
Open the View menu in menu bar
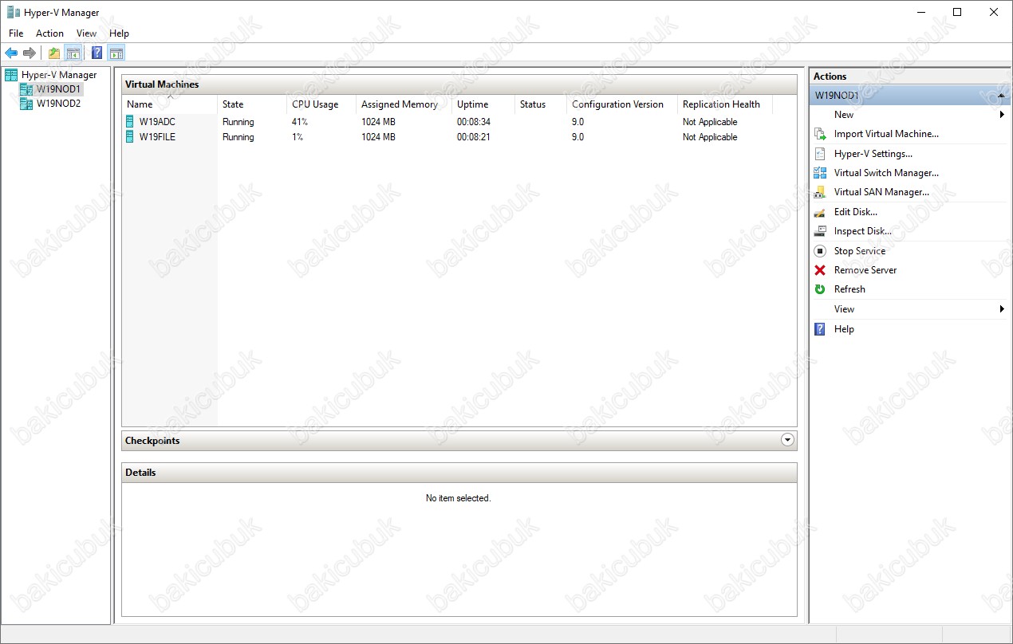pos(86,33)
